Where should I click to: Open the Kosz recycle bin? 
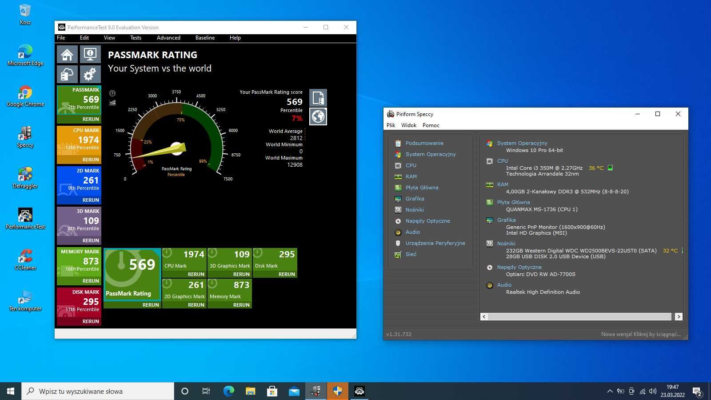pyautogui.click(x=25, y=14)
